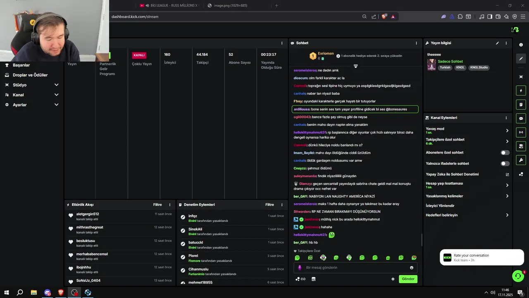Image resolution: width=529 pixels, height=298 pixels.
Task: Expand the Kanal sidebar section
Action: click(32, 95)
